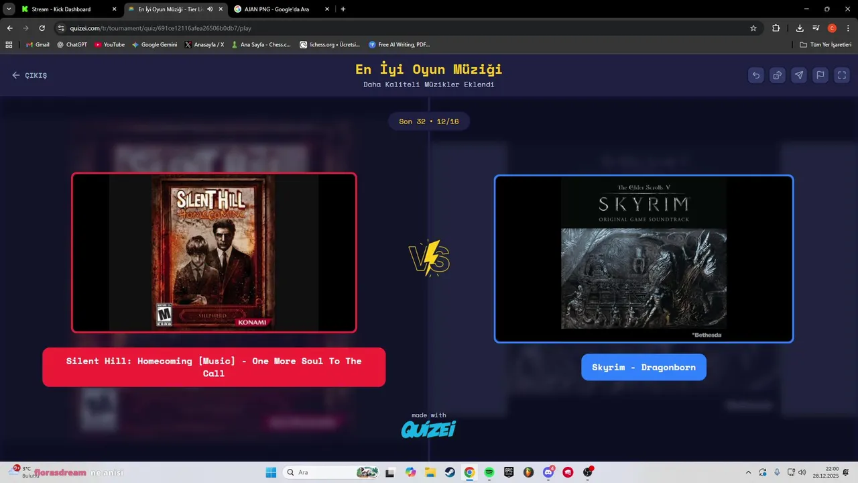The width and height of the screenshot is (858, 483).
Task: Exit the tournament via ÇIKIŞ
Action: tap(29, 75)
